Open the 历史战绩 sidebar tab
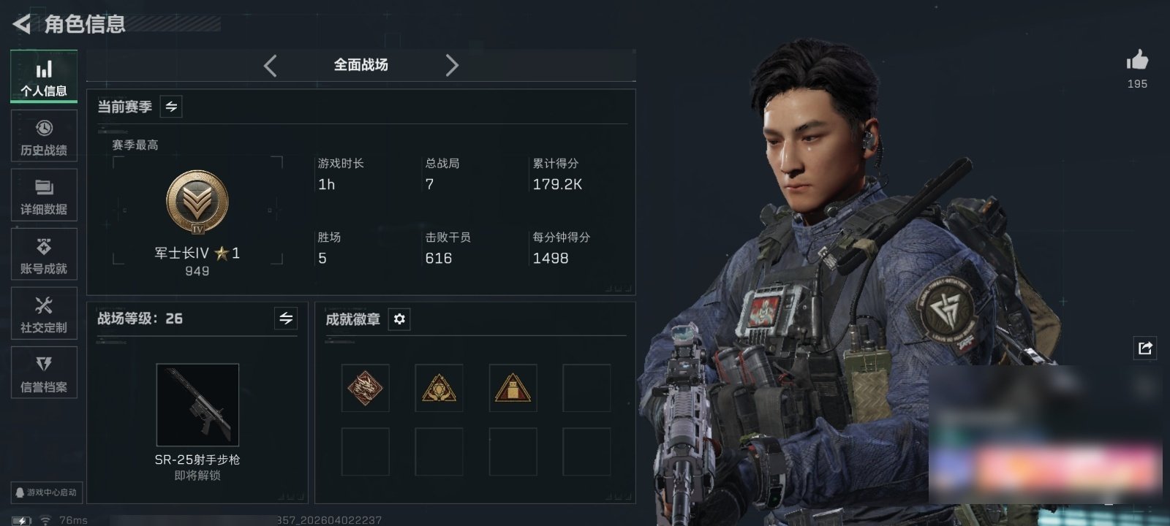This screenshot has width=1170, height=526. click(x=44, y=136)
